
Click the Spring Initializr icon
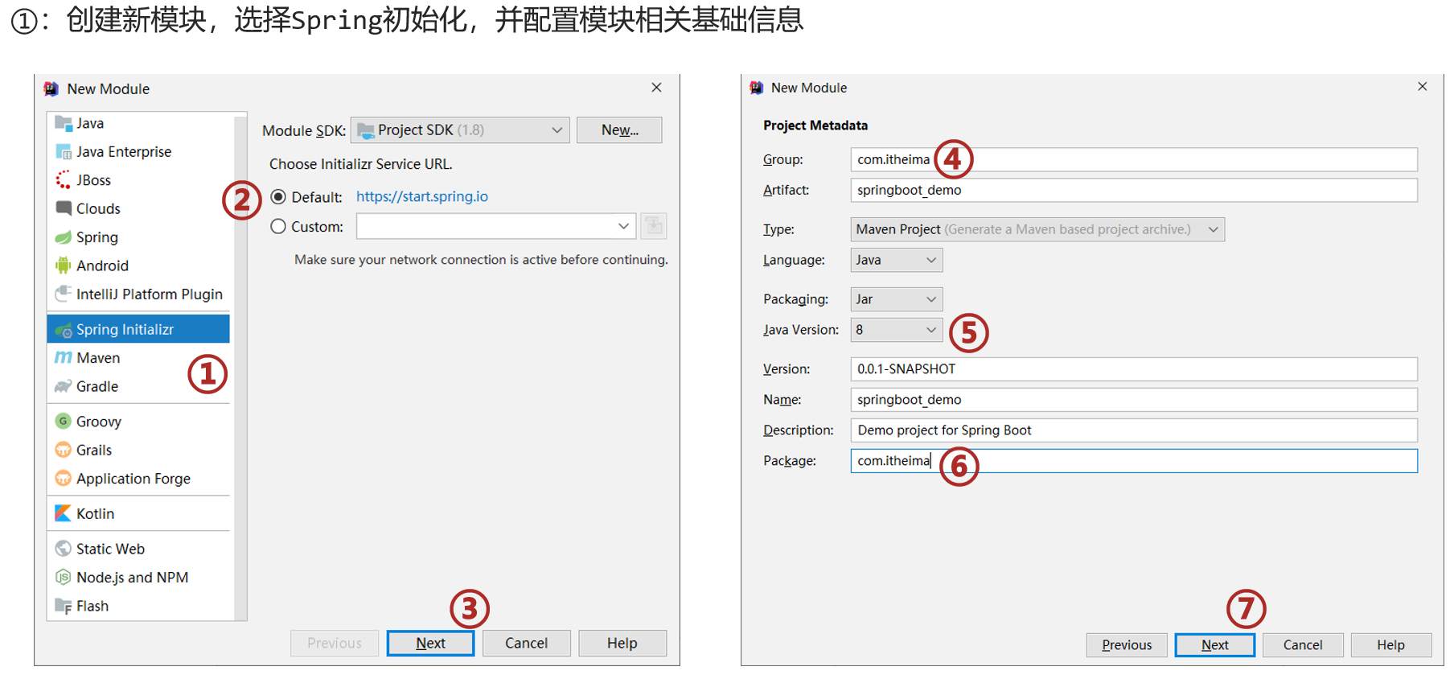[x=63, y=329]
